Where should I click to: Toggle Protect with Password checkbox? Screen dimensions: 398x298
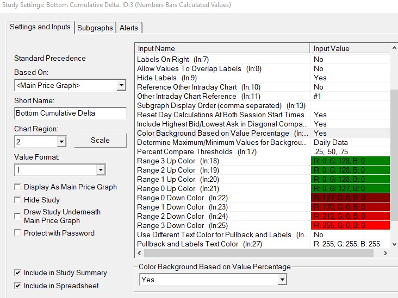point(18,233)
